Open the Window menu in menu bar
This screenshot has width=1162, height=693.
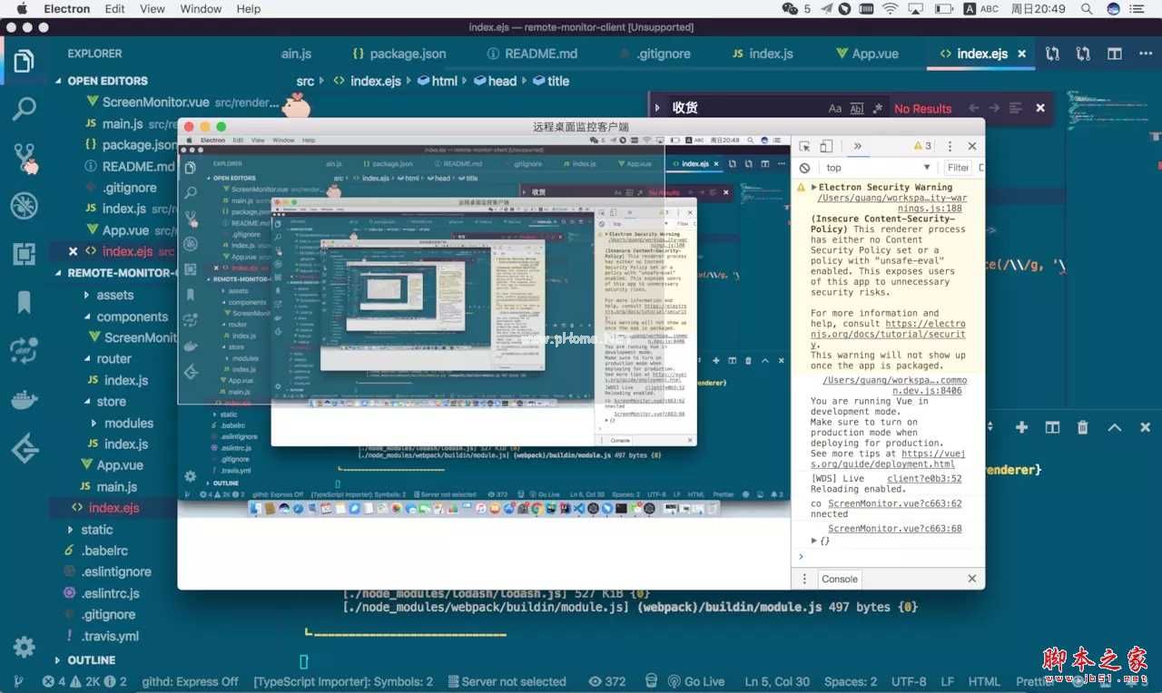click(201, 9)
